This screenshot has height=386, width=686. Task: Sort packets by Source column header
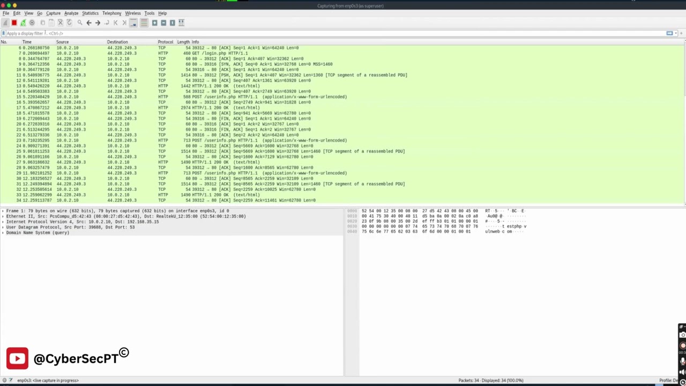tap(80, 42)
